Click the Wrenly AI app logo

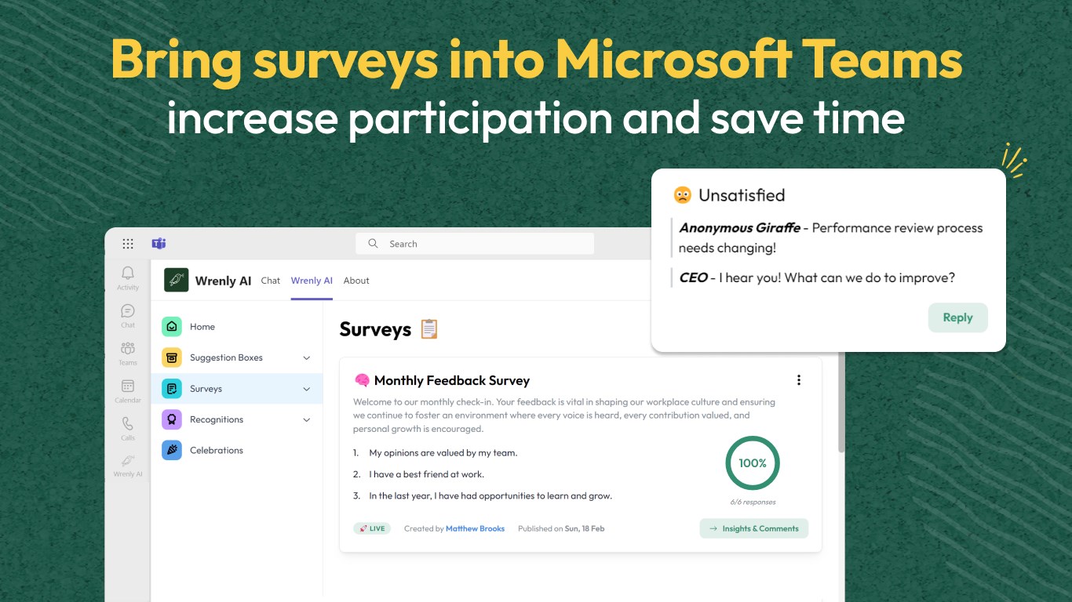point(176,280)
